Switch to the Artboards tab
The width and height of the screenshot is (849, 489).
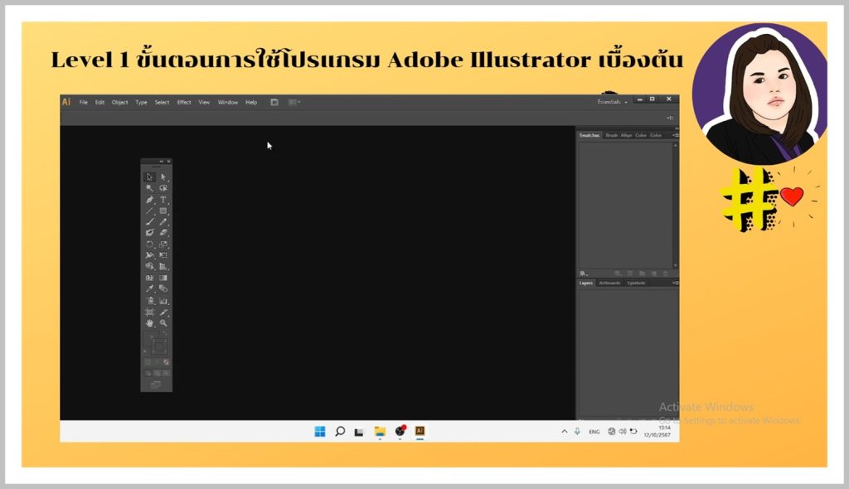click(609, 283)
